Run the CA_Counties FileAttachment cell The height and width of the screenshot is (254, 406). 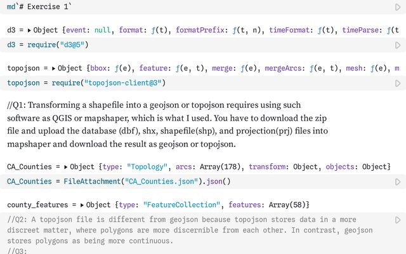pos(398,182)
